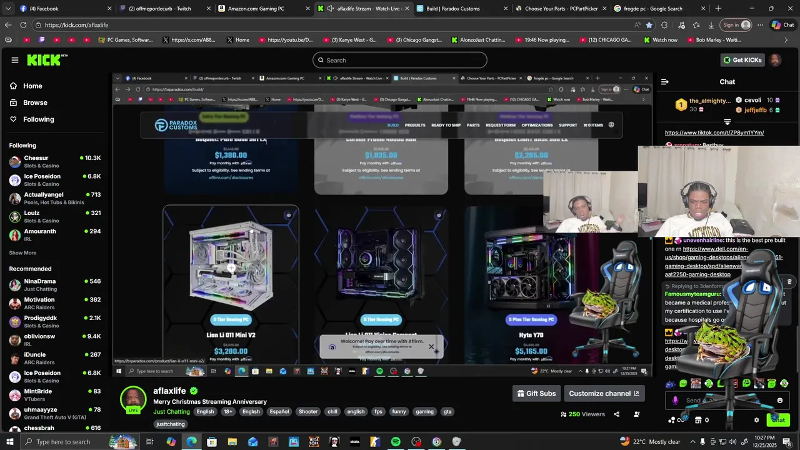Open the Windows Start menu
This screenshot has width=800, height=450.
click(x=9, y=442)
